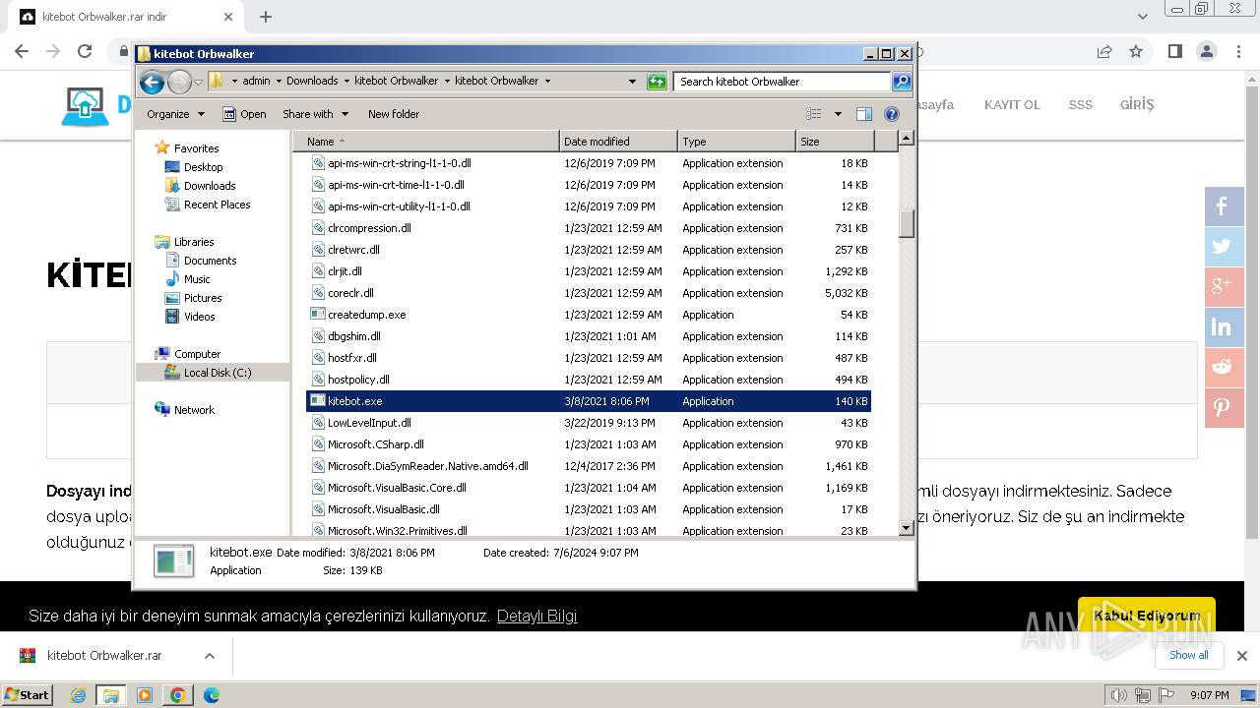Click Chrome share page icon
The image size is (1260, 708).
tap(1104, 51)
